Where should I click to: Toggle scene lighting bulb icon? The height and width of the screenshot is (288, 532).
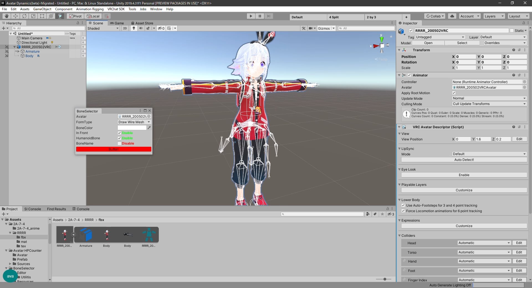click(x=134, y=28)
